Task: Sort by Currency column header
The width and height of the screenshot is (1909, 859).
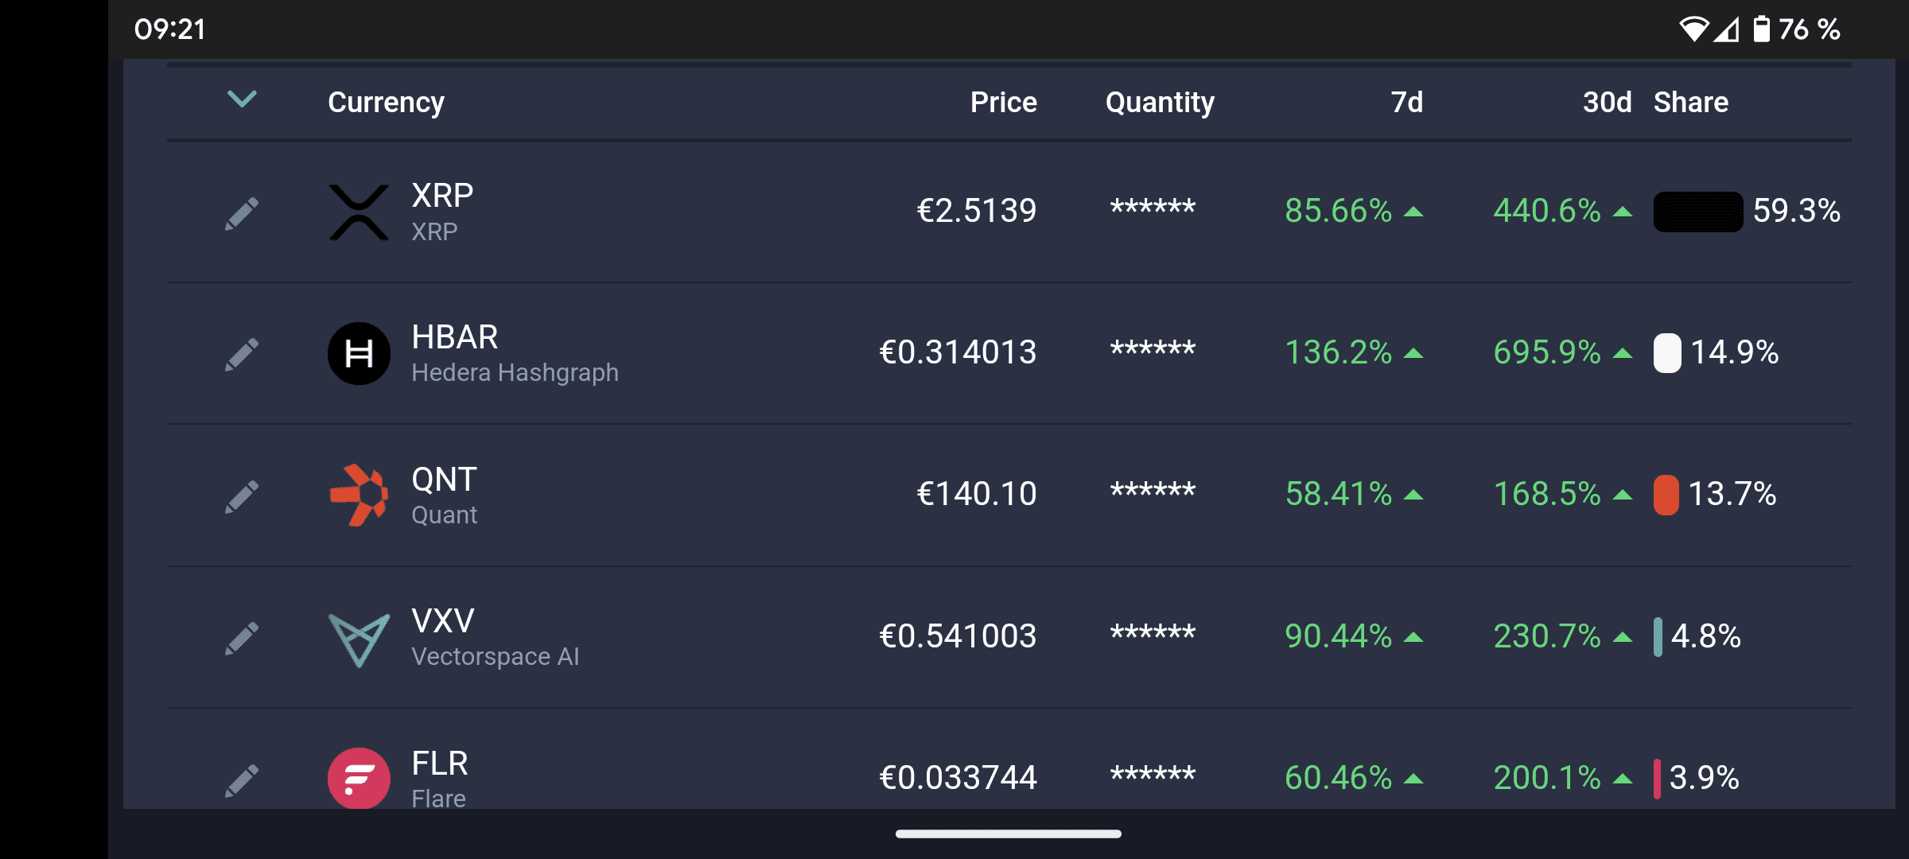Action: tap(386, 103)
